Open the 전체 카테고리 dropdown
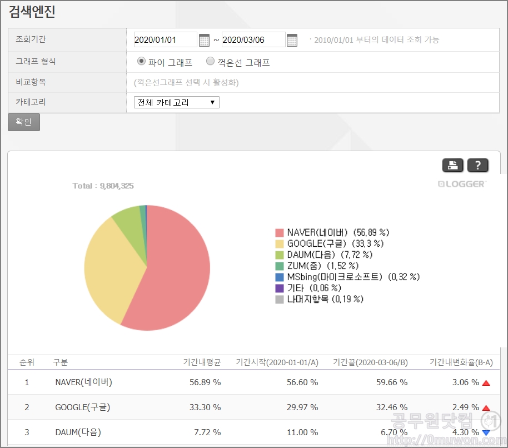The image size is (508, 448). click(177, 102)
